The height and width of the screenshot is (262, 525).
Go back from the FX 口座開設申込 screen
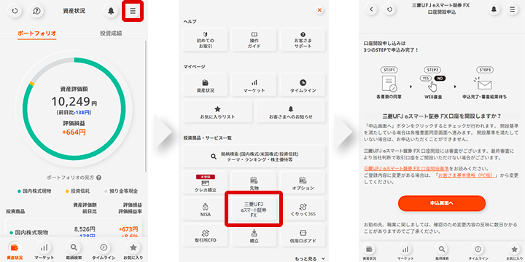(x=371, y=9)
